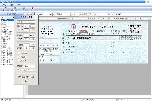Click the 票据高 input field
Screen dimensions: 152x101
[67, 14]
